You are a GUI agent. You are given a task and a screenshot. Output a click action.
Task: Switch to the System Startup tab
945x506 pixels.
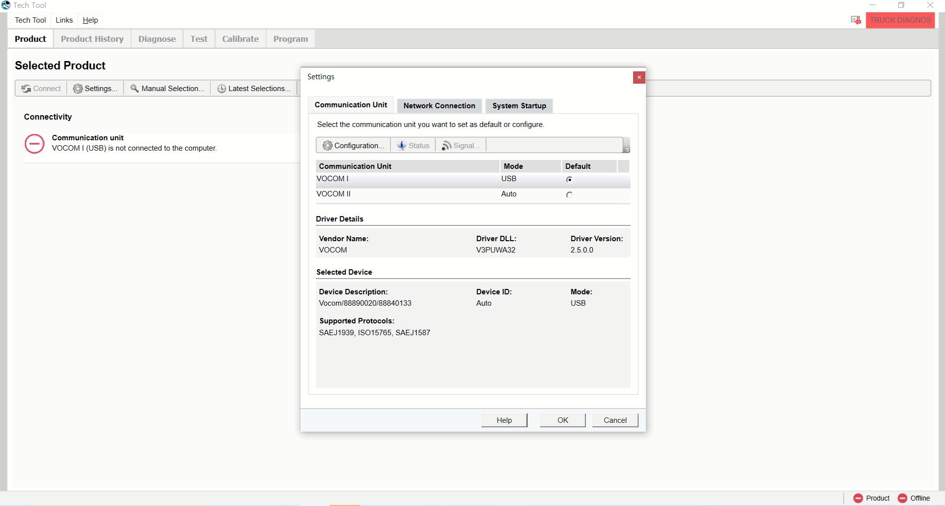519,106
